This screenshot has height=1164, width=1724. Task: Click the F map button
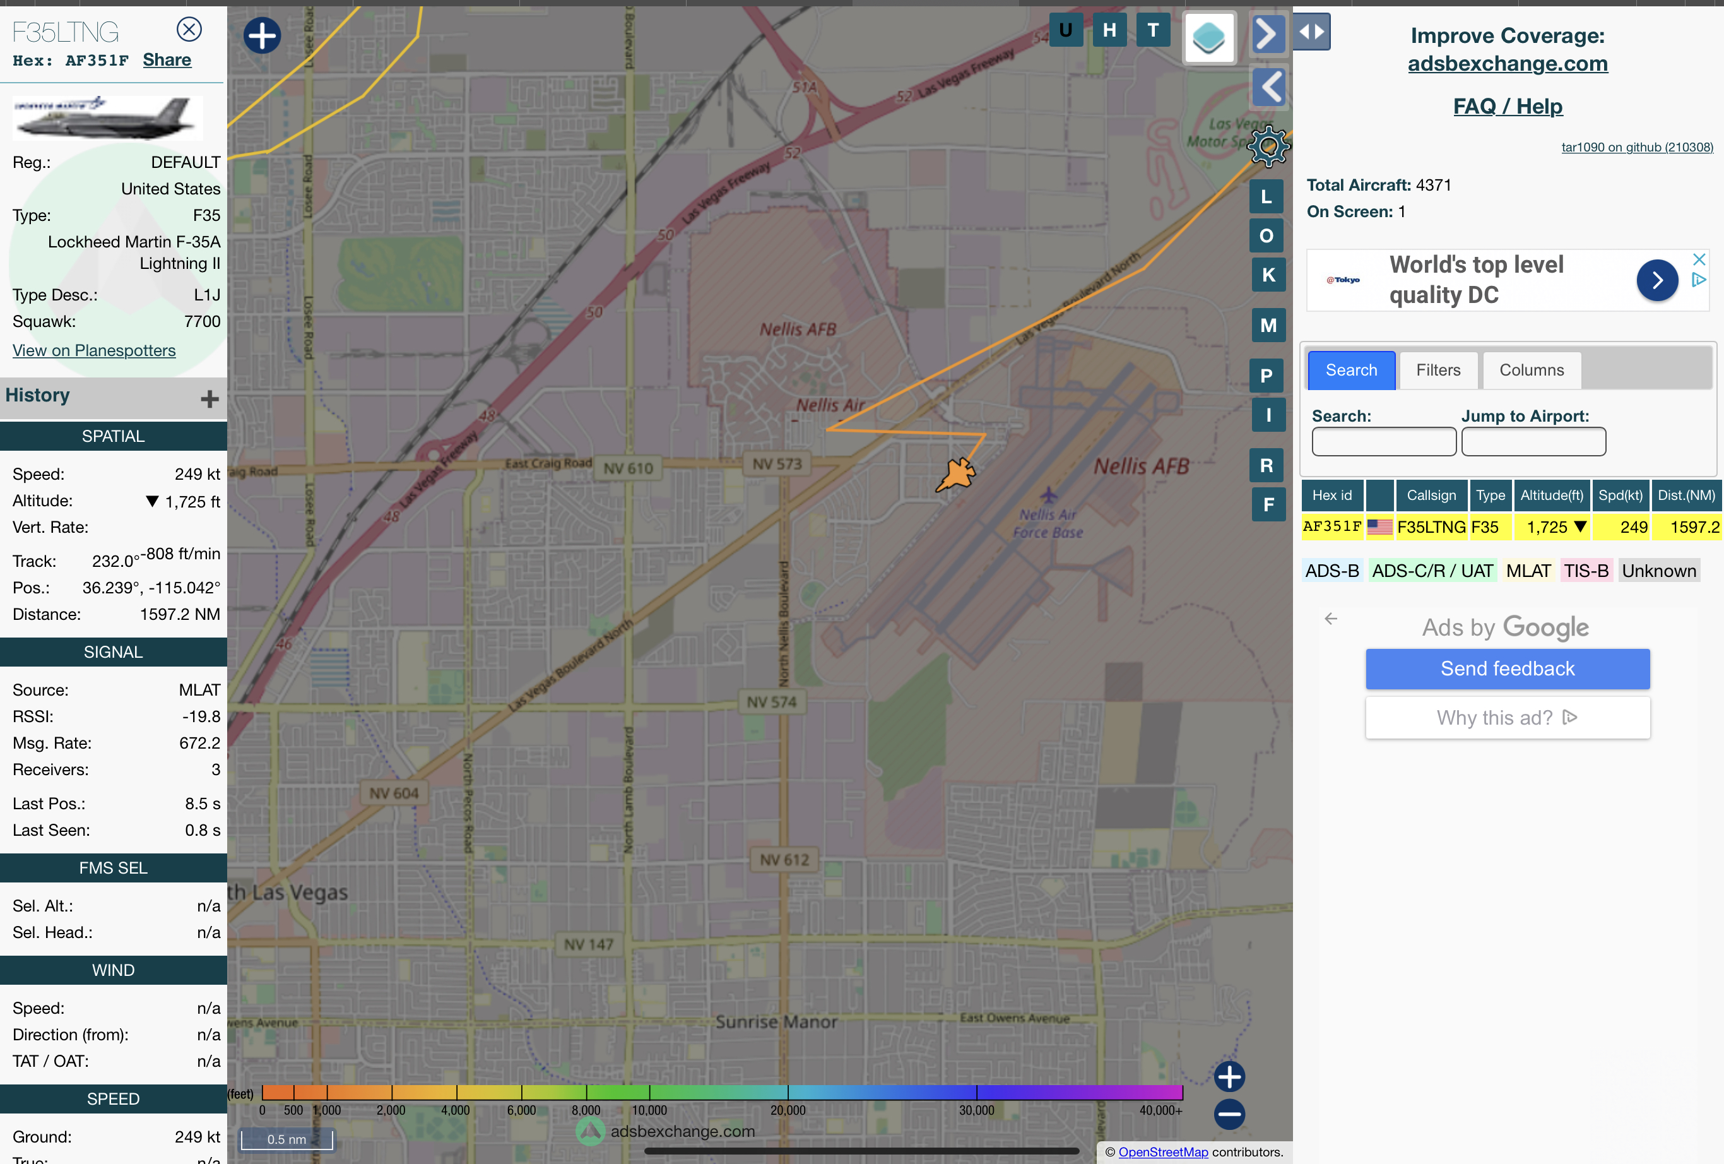[1268, 504]
